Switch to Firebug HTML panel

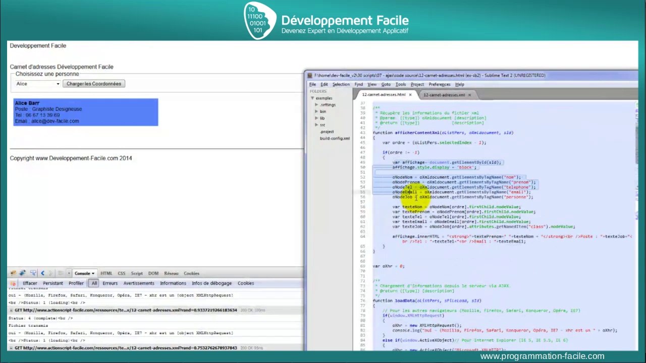(x=106, y=273)
